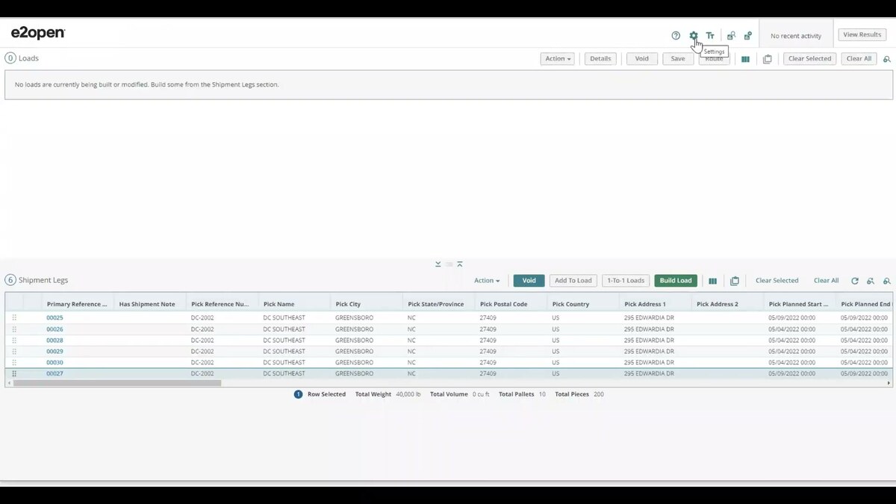This screenshot has height=504, width=896.
Task: Sort by Has Shipment Note column header
Action: tap(150, 305)
